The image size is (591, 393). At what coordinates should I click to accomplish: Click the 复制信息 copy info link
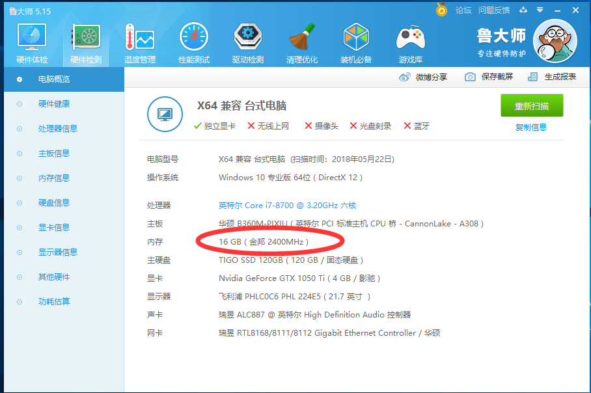pos(530,128)
